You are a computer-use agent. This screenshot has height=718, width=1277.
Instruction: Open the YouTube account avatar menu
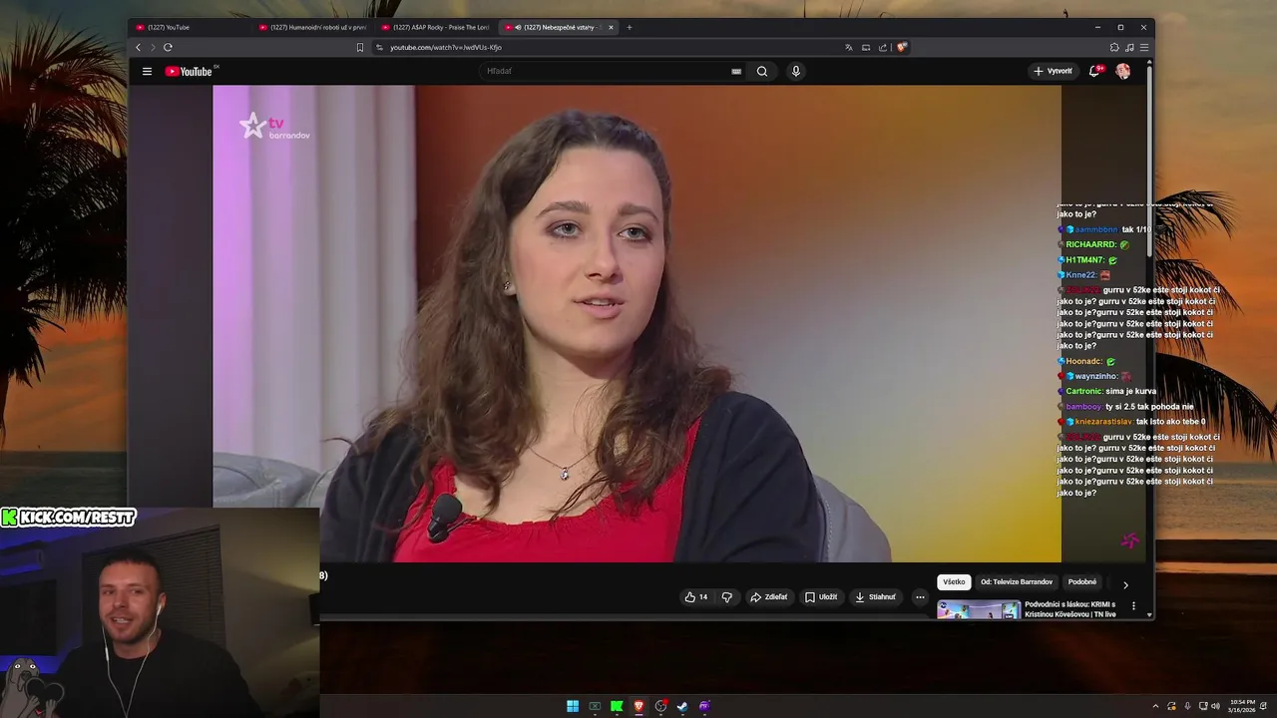[x=1122, y=71]
